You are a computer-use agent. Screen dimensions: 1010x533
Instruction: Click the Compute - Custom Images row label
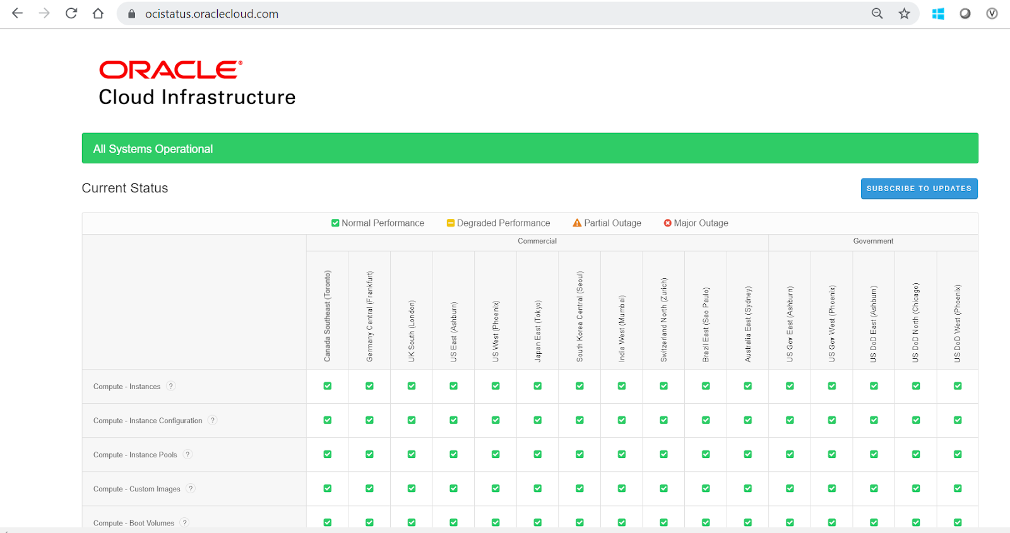(137, 489)
